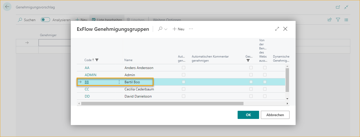Click the horizontal scrollbar thumb in dialog
The width and height of the screenshot is (360, 137).
[162, 103]
